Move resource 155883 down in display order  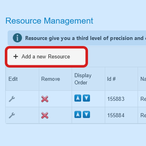86,98
